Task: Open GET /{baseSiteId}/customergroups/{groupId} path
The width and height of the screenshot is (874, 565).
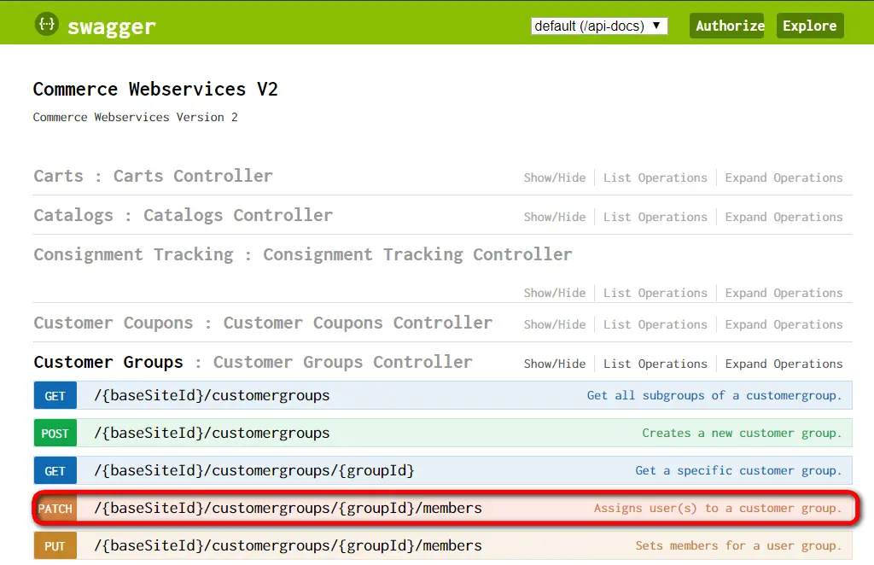Action: point(254,471)
